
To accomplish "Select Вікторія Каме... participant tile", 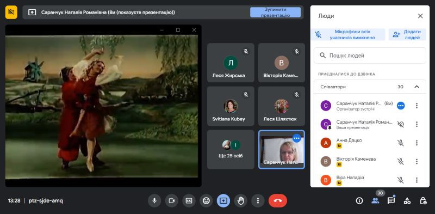I will coord(282,63).
